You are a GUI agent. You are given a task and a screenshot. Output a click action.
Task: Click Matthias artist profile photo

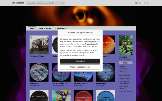click(126, 45)
